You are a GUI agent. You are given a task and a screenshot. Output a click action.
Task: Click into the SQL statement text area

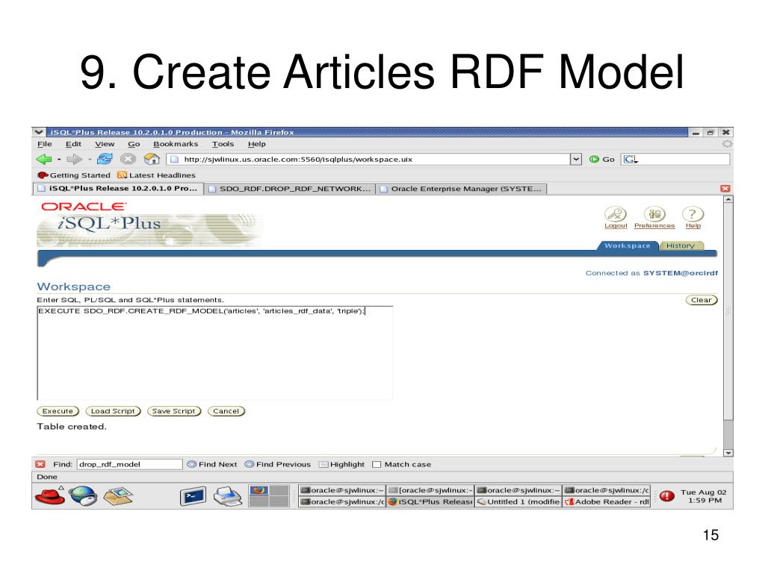coord(214,353)
